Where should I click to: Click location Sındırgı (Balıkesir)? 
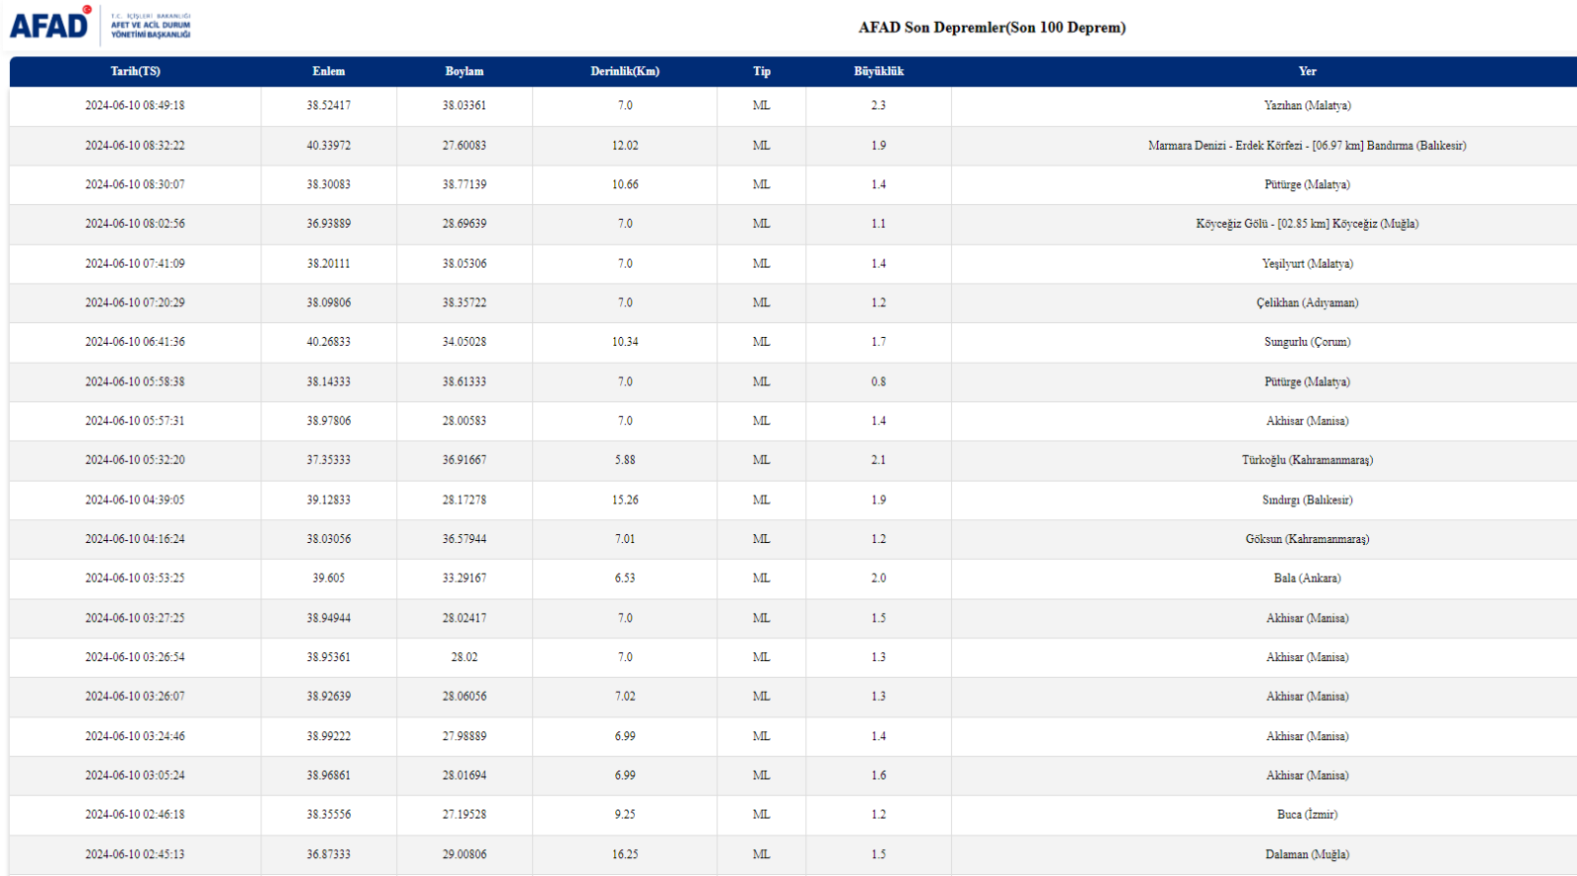coord(1307,500)
